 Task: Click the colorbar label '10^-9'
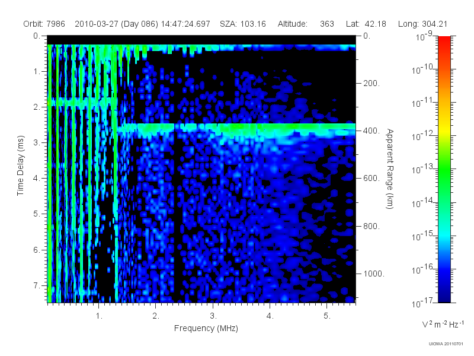pyautogui.click(x=424, y=37)
